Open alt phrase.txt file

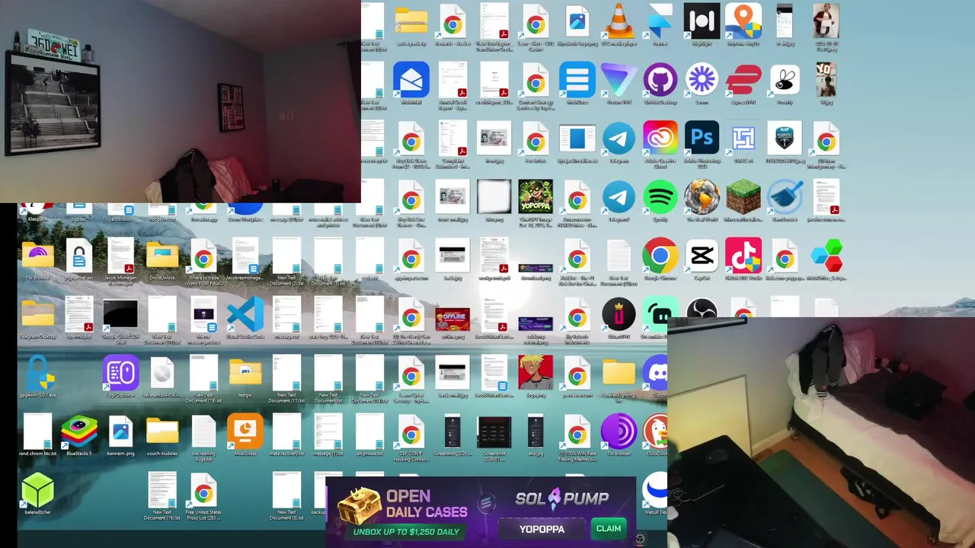[369, 432]
